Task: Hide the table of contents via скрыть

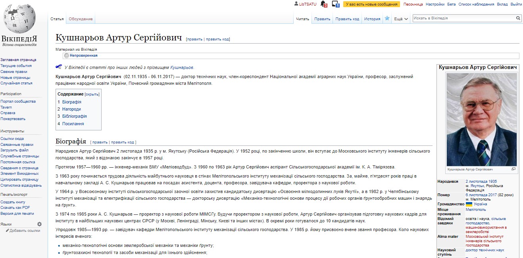Action: [x=92, y=94]
